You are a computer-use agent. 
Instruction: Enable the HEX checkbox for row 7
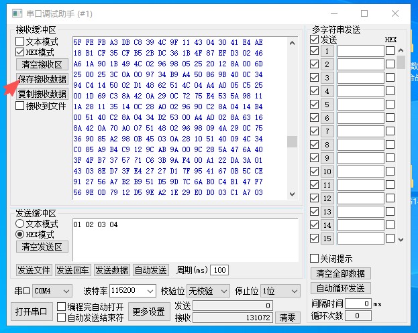tap(390, 131)
